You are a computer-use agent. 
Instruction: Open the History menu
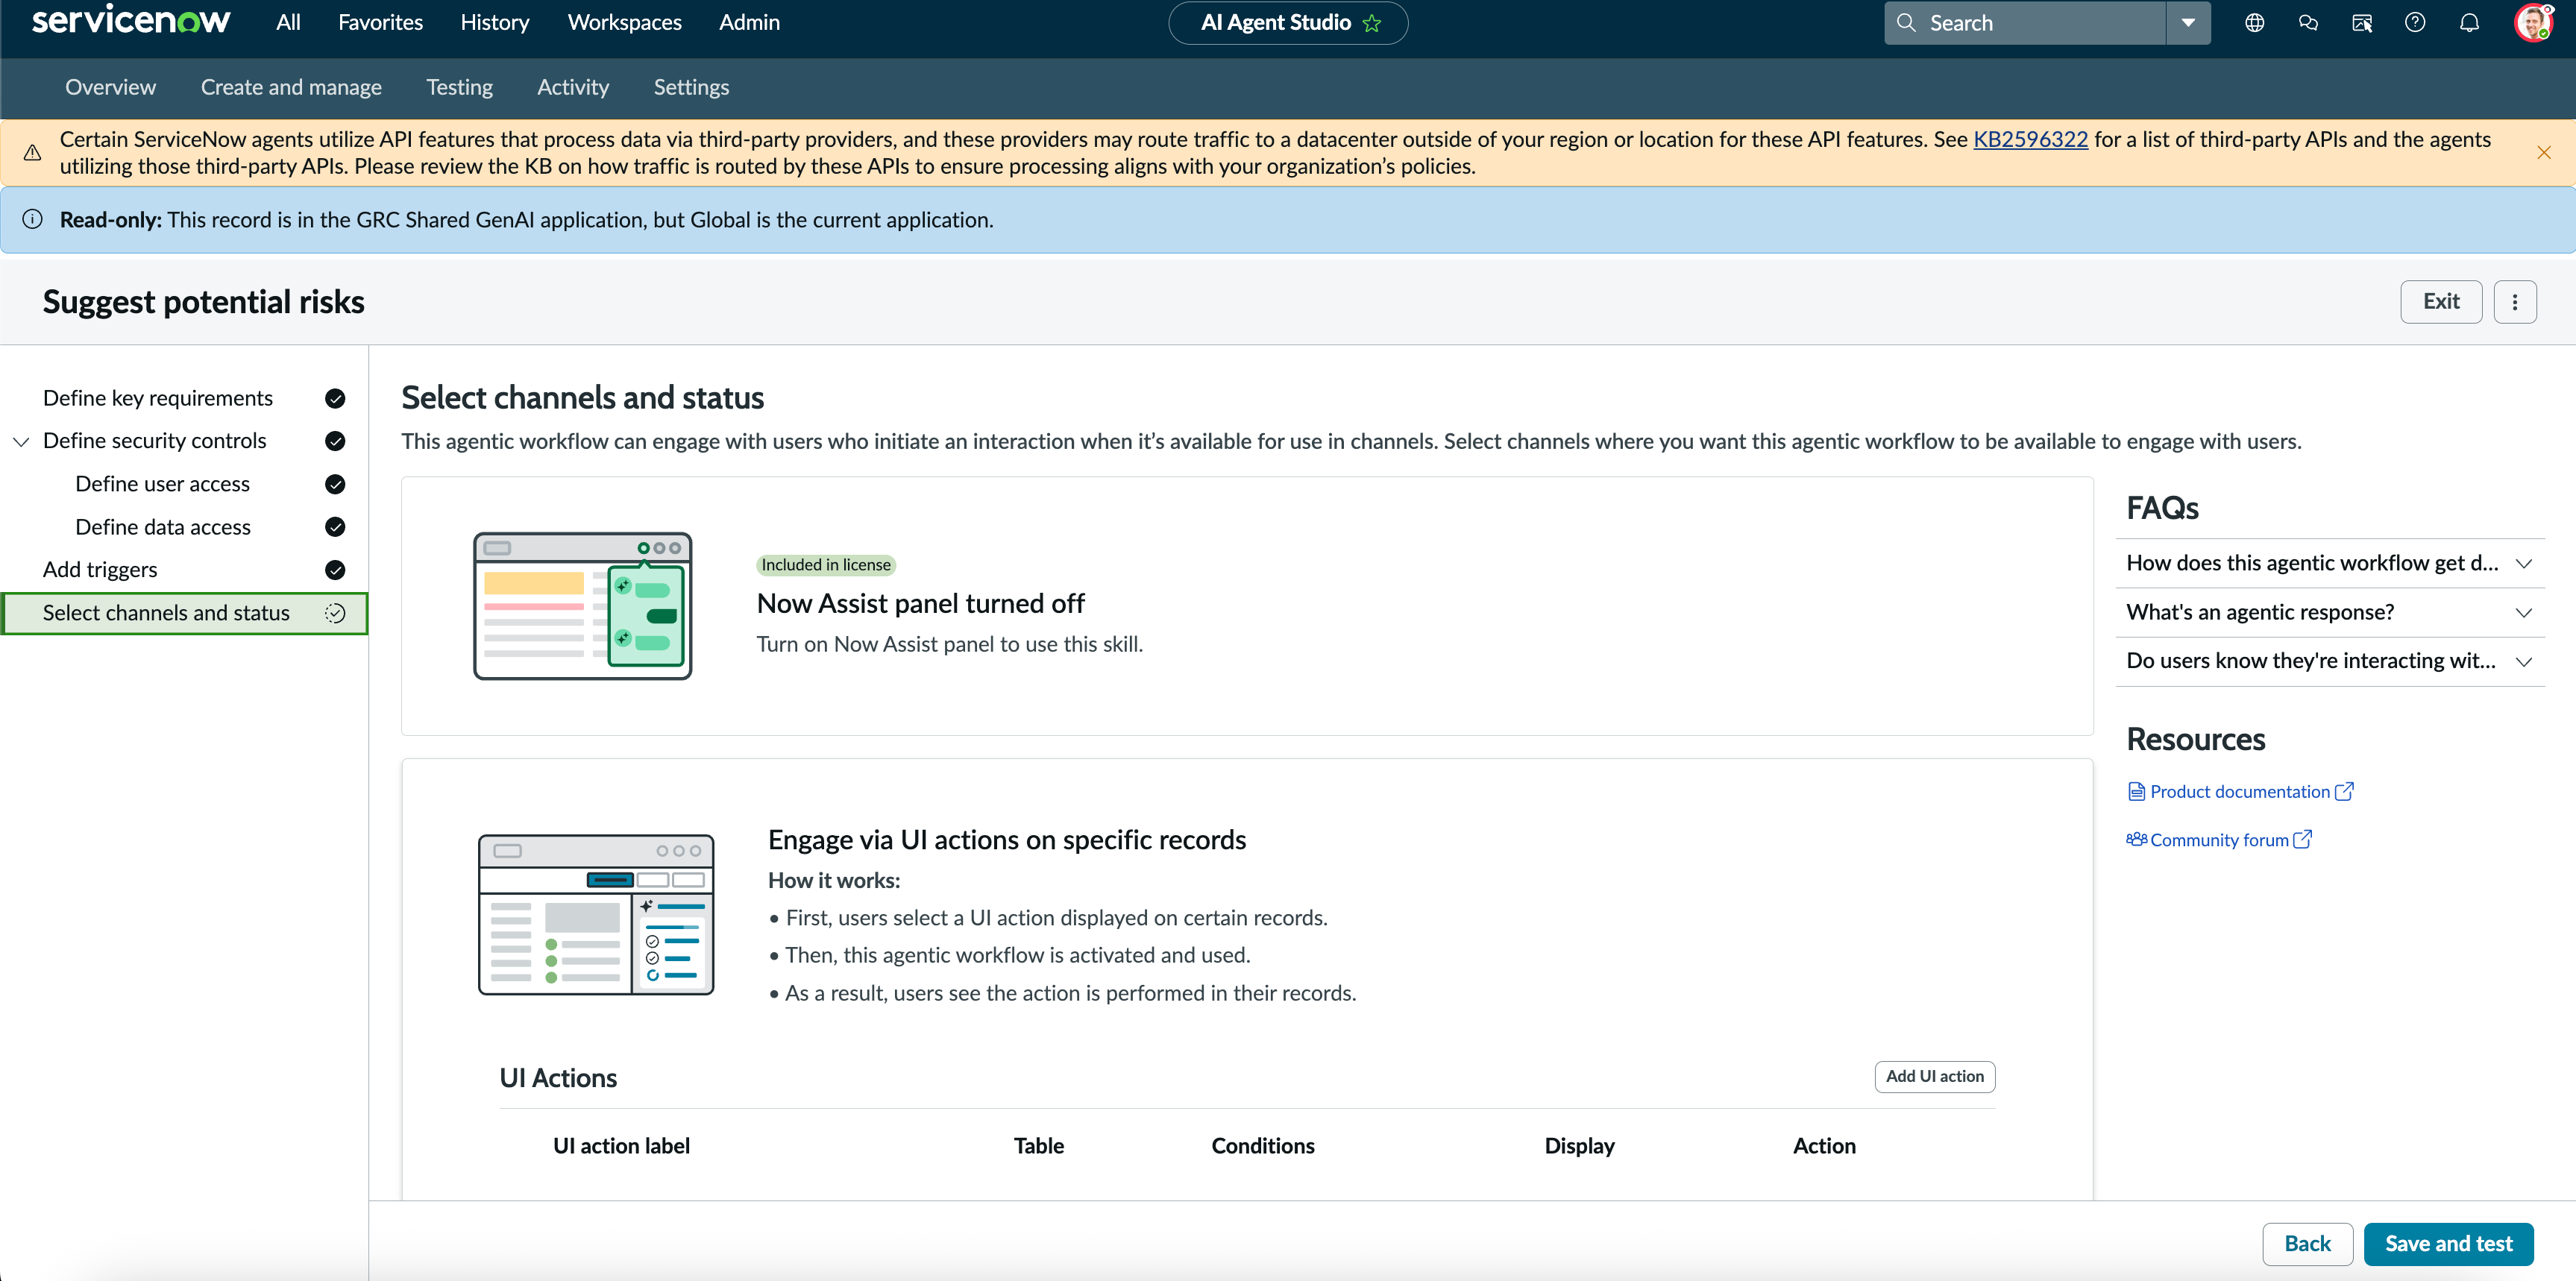click(x=494, y=23)
